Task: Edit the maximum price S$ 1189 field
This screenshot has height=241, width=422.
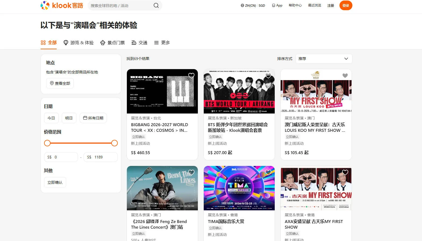Action: 101,157
